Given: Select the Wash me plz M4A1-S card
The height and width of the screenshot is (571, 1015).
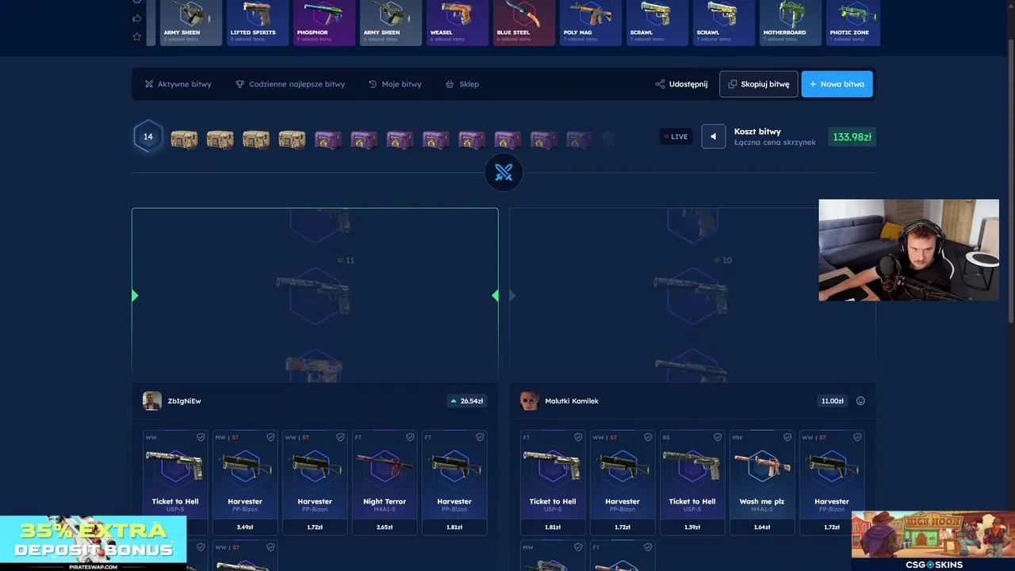Looking at the screenshot, I should coord(762,482).
